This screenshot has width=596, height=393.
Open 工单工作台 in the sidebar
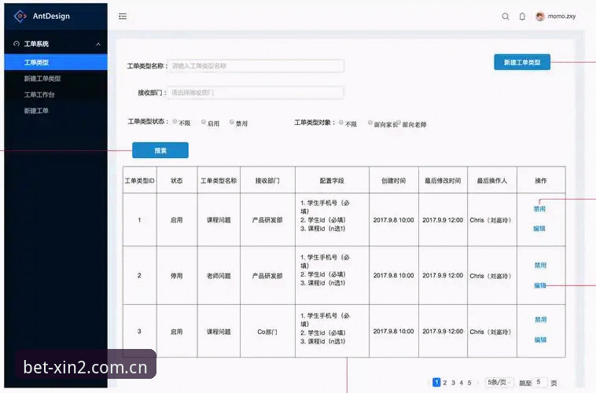pos(39,94)
